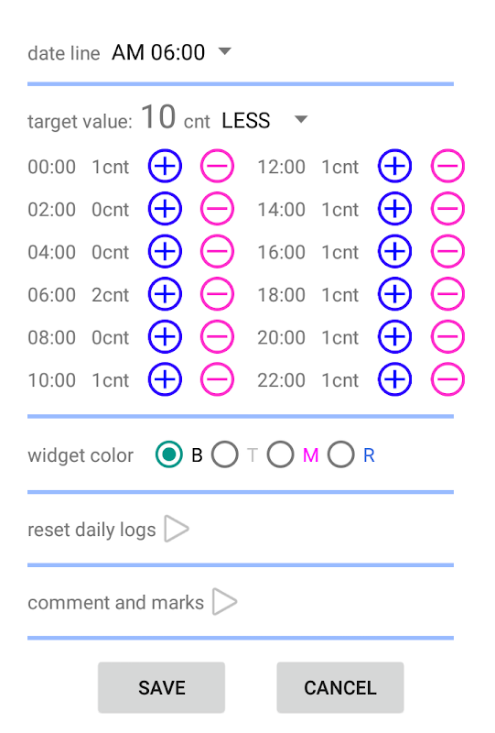Decrement the 10:00 count
The image size is (495, 733).
click(217, 379)
